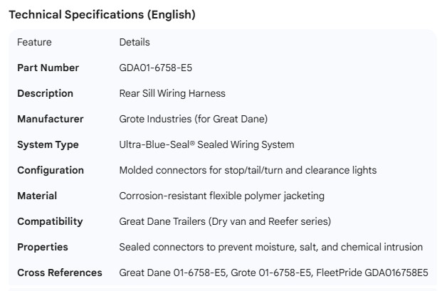Select the Description row label

point(45,94)
